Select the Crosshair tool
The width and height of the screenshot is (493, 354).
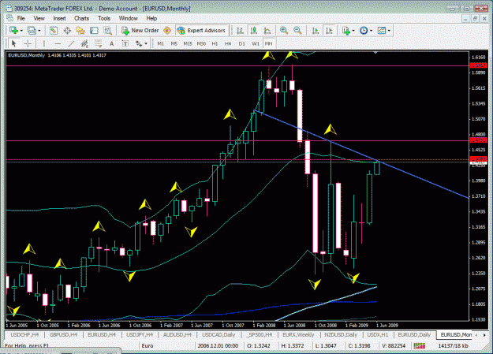(28, 43)
